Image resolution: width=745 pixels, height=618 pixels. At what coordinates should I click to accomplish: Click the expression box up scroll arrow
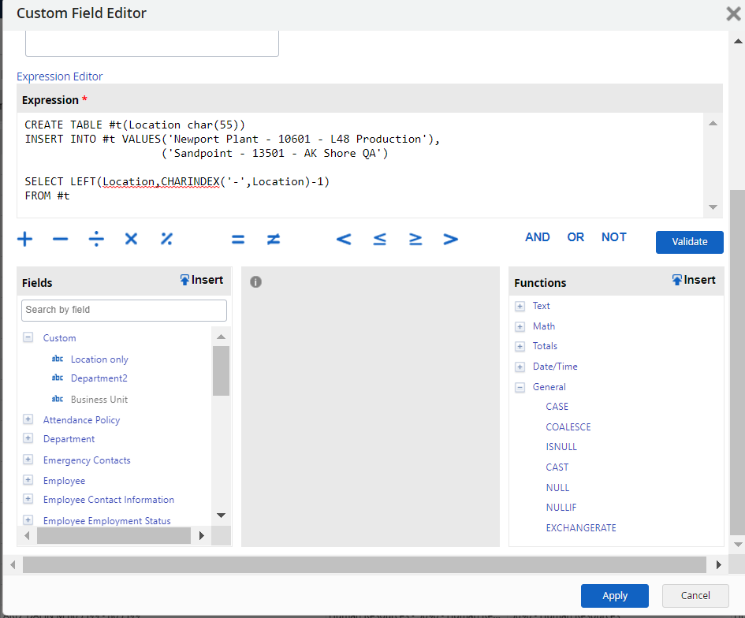click(713, 124)
